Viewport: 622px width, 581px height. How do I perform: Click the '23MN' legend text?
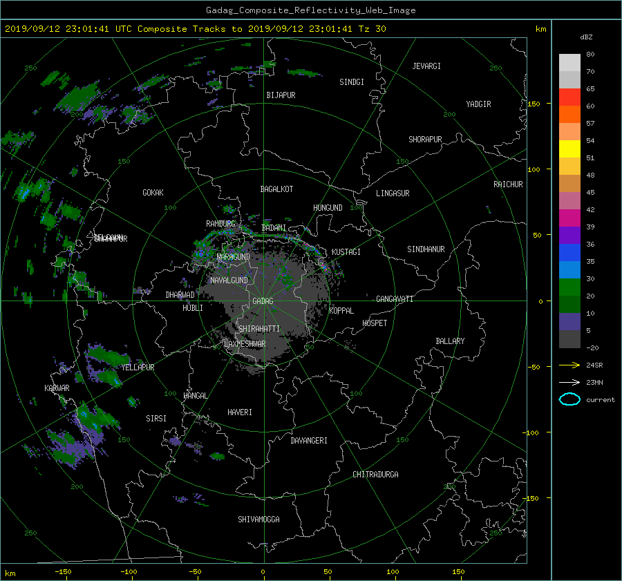point(594,383)
